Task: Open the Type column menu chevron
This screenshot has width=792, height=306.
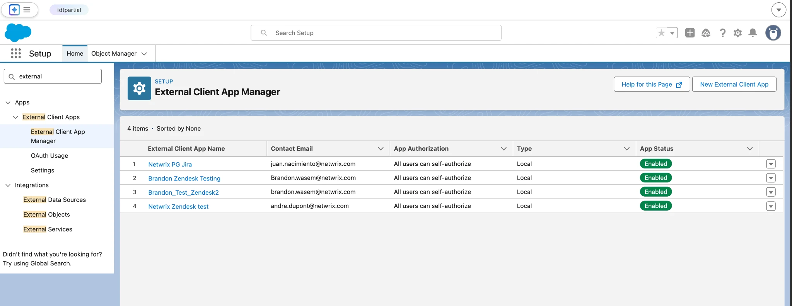Action: (x=626, y=149)
